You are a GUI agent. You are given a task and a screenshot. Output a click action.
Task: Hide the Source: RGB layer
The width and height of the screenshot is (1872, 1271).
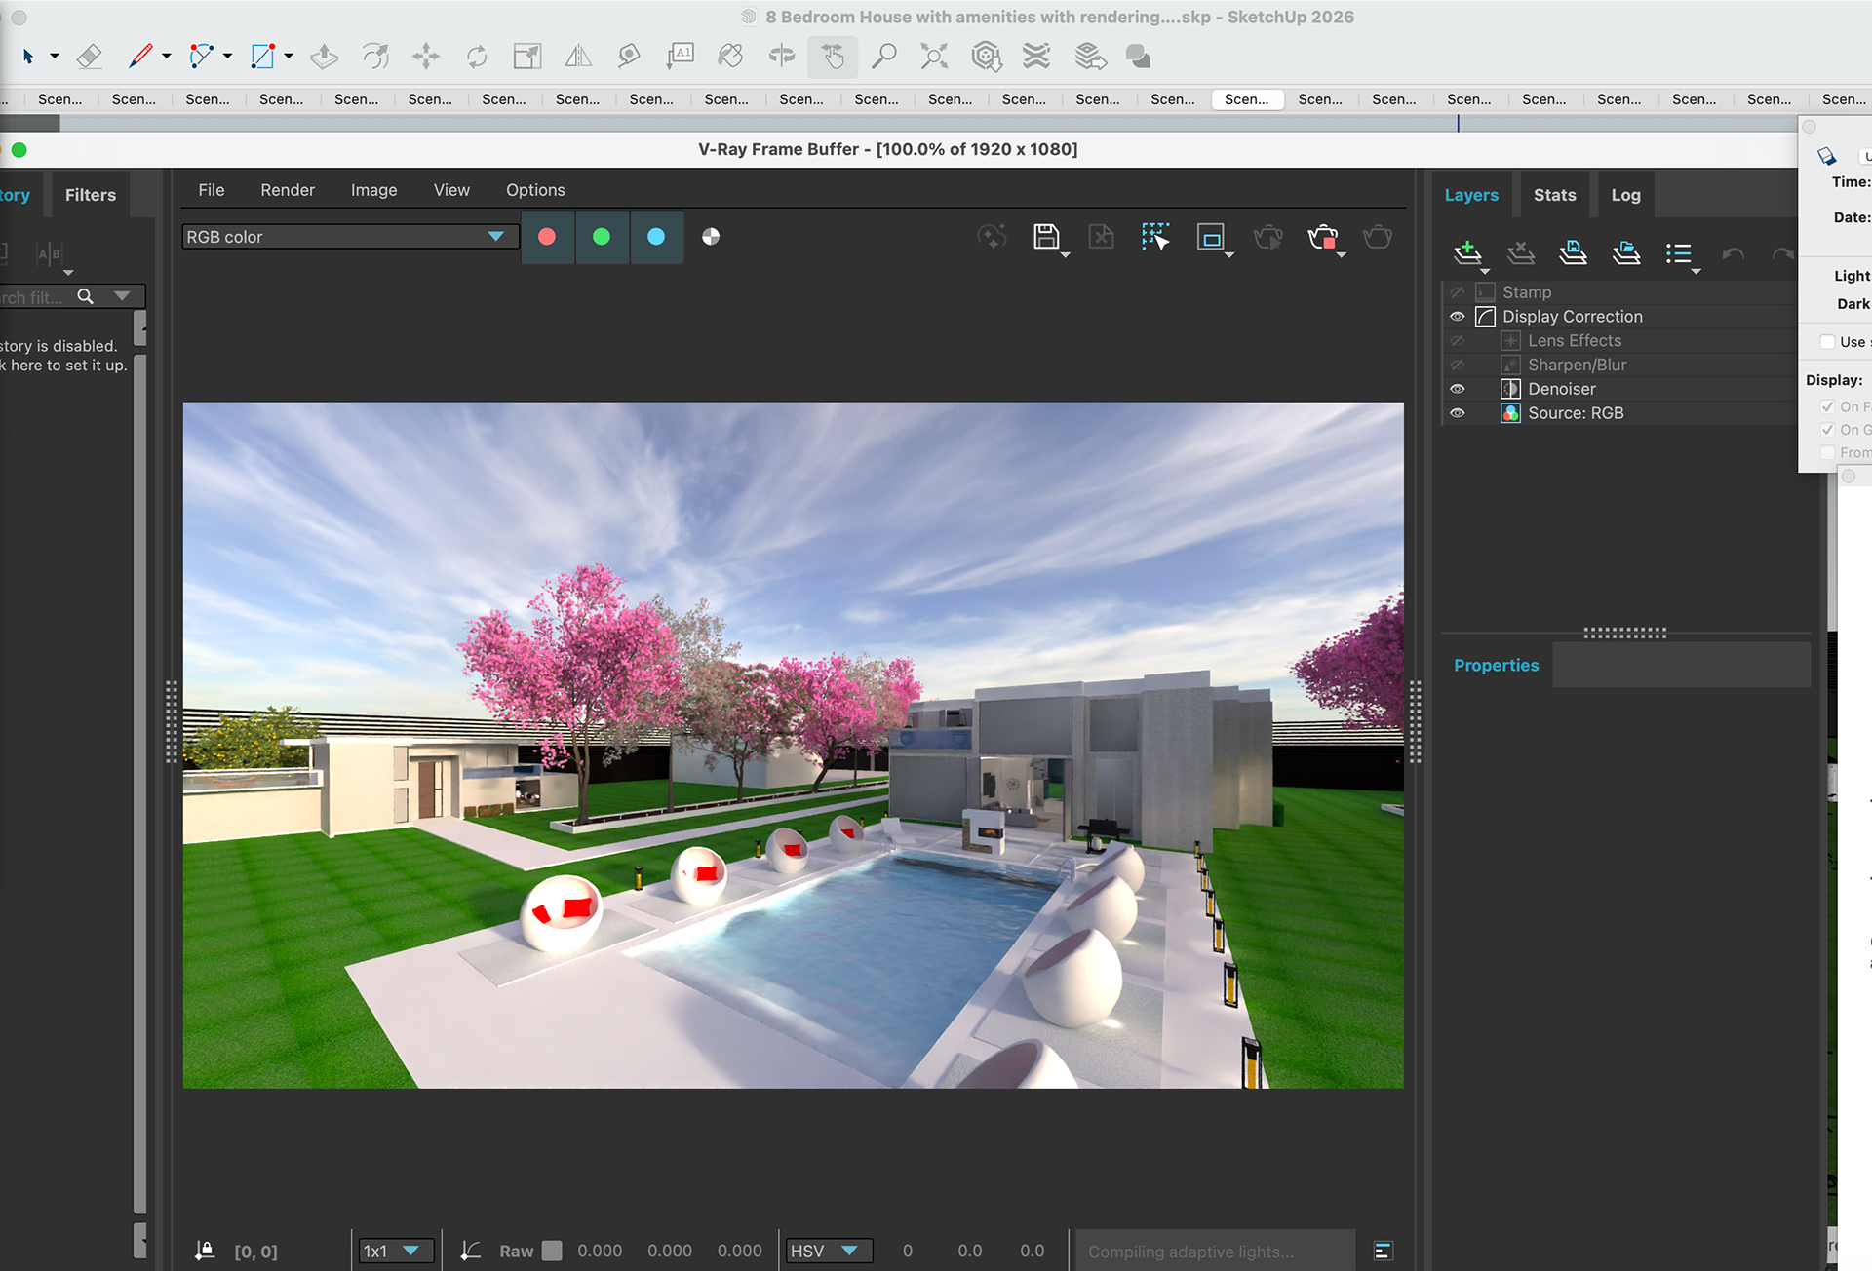[1458, 413]
